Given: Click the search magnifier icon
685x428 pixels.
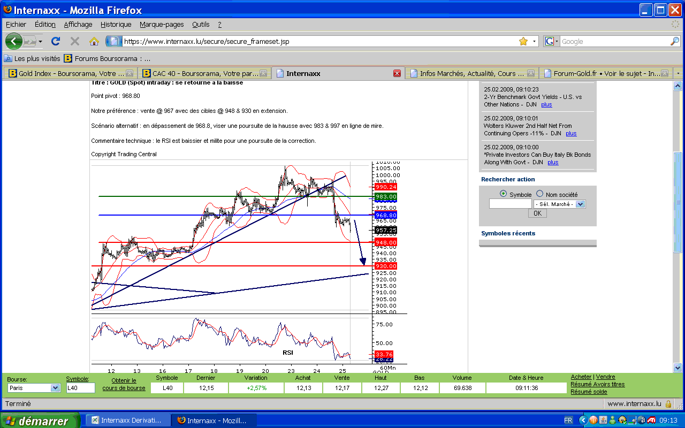Looking at the screenshot, I should pos(675,41).
